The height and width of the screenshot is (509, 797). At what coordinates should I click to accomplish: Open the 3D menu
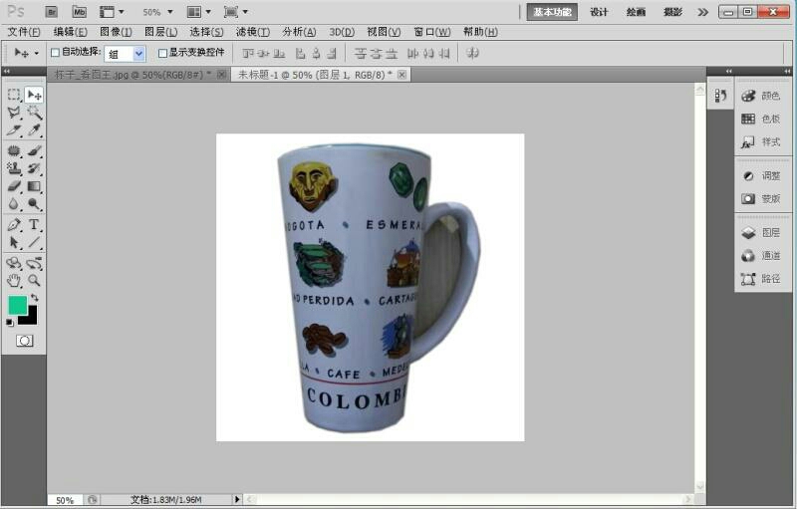[x=342, y=32]
